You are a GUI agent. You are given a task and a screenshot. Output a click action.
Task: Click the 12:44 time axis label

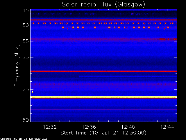click(167, 127)
